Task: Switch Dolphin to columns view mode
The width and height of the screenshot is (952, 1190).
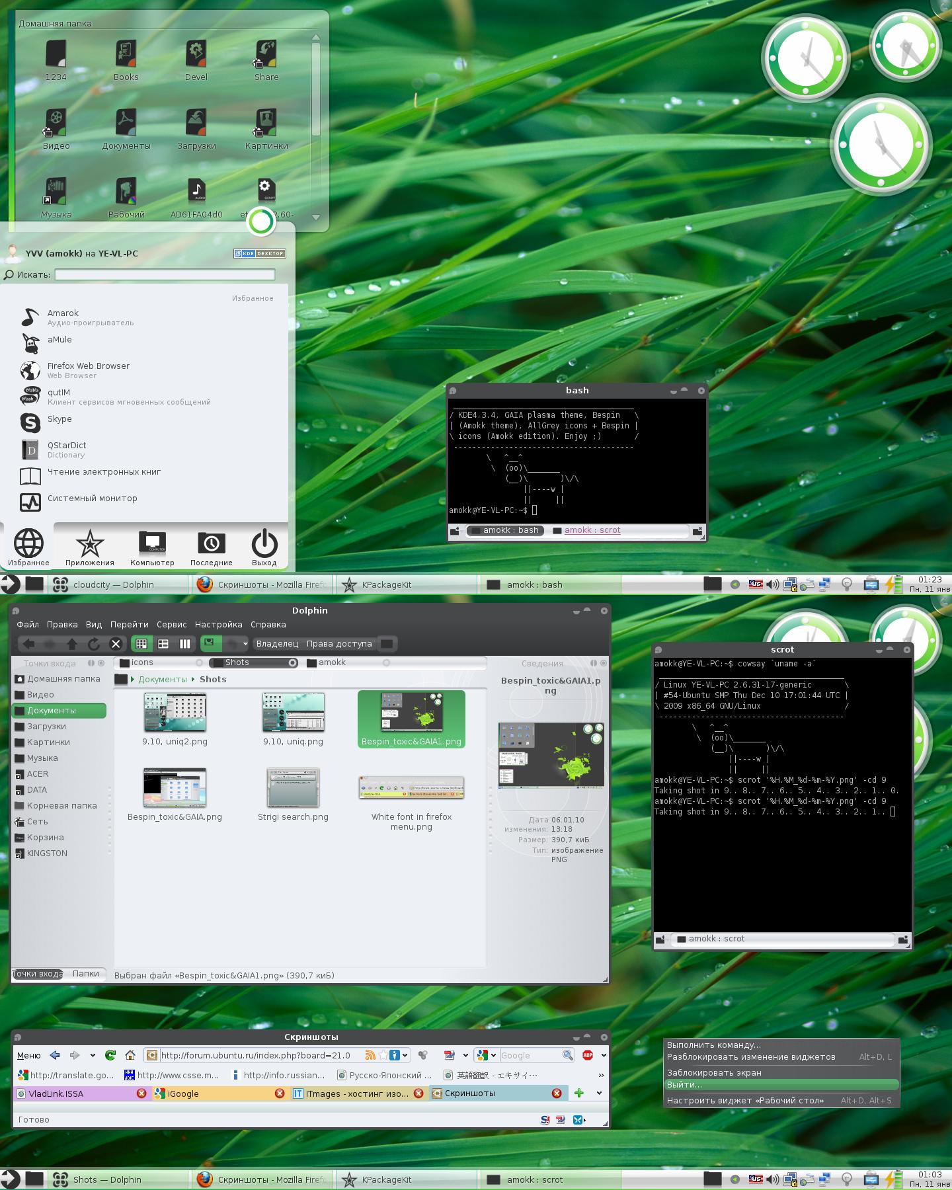Action: (x=185, y=643)
